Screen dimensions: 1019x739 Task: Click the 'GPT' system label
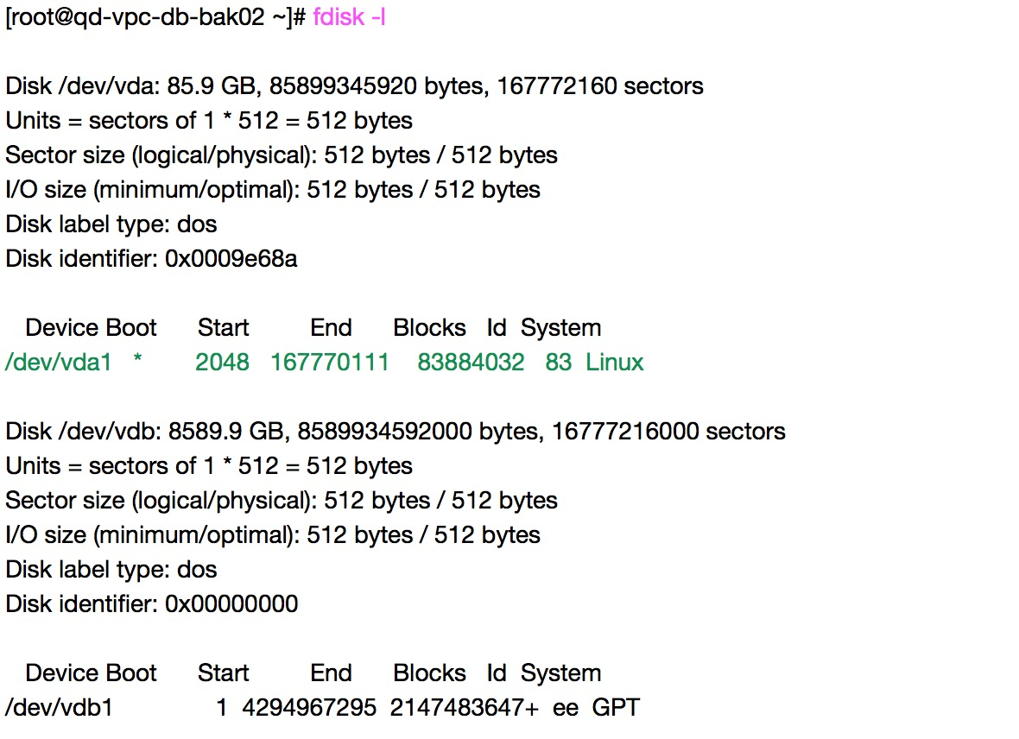tap(616, 708)
